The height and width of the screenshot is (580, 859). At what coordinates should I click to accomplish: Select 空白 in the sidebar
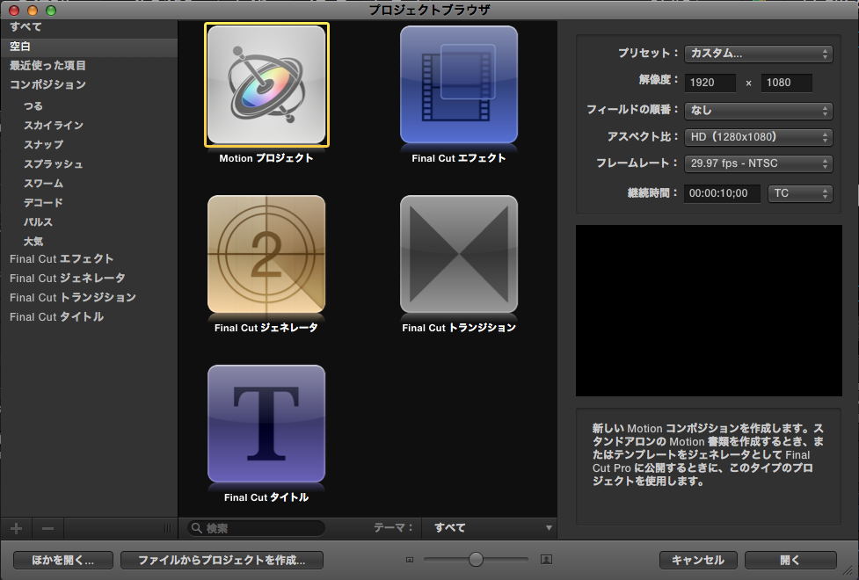tap(89, 47)
